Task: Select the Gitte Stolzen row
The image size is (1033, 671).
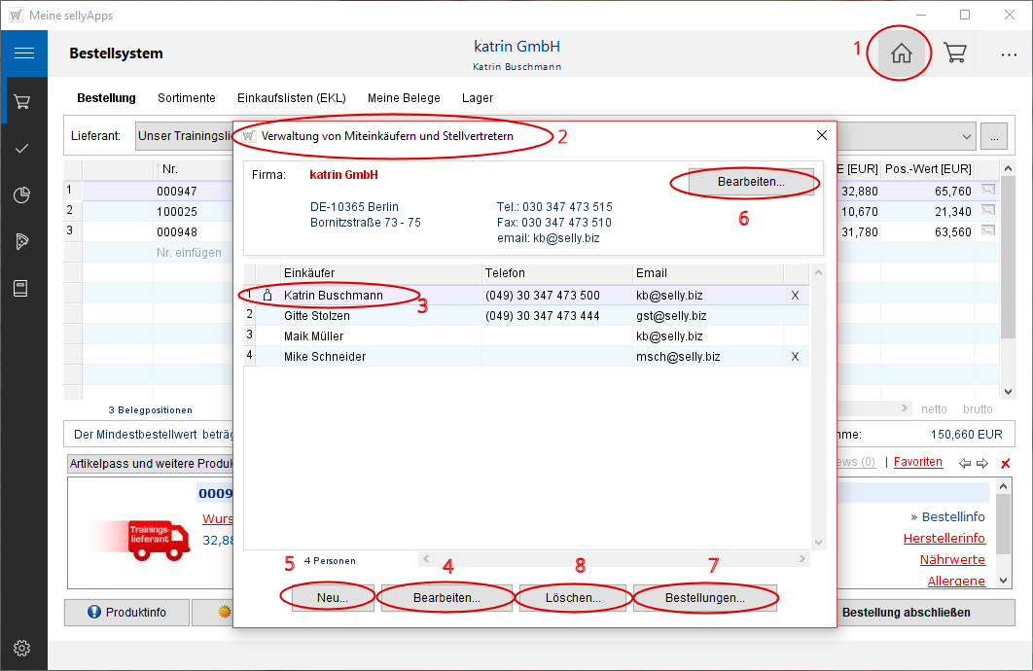Action: click(x=317, y=316)
